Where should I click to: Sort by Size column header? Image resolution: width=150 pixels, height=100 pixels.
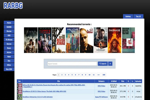coord(123,81)
